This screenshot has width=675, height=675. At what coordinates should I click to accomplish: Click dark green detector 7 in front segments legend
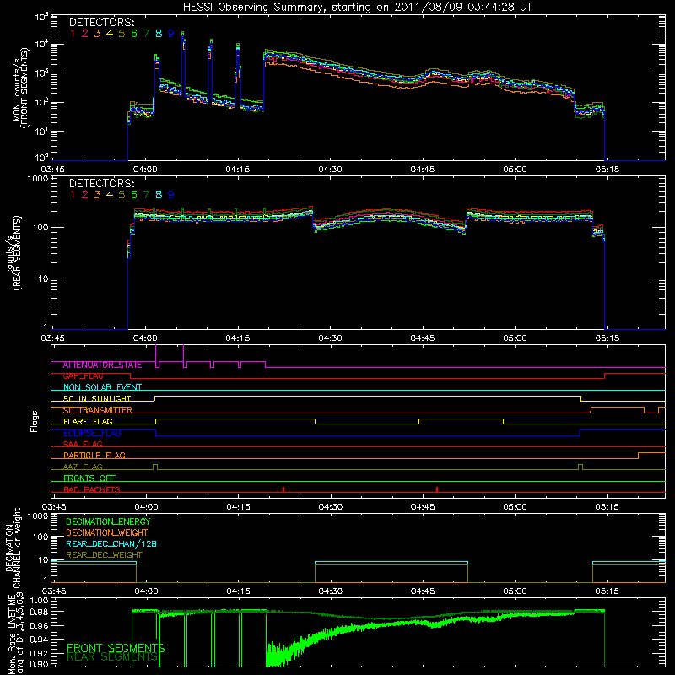[146, 33]
